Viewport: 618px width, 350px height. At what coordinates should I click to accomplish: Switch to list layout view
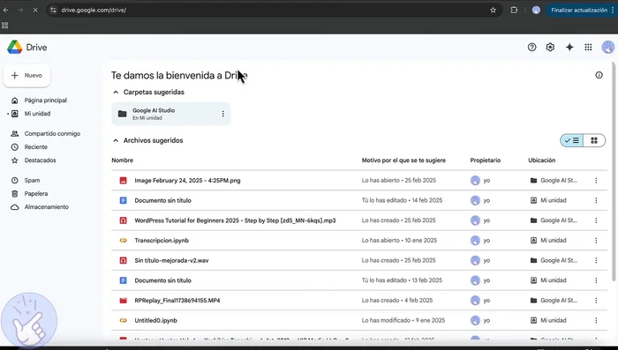click(572, 140)
